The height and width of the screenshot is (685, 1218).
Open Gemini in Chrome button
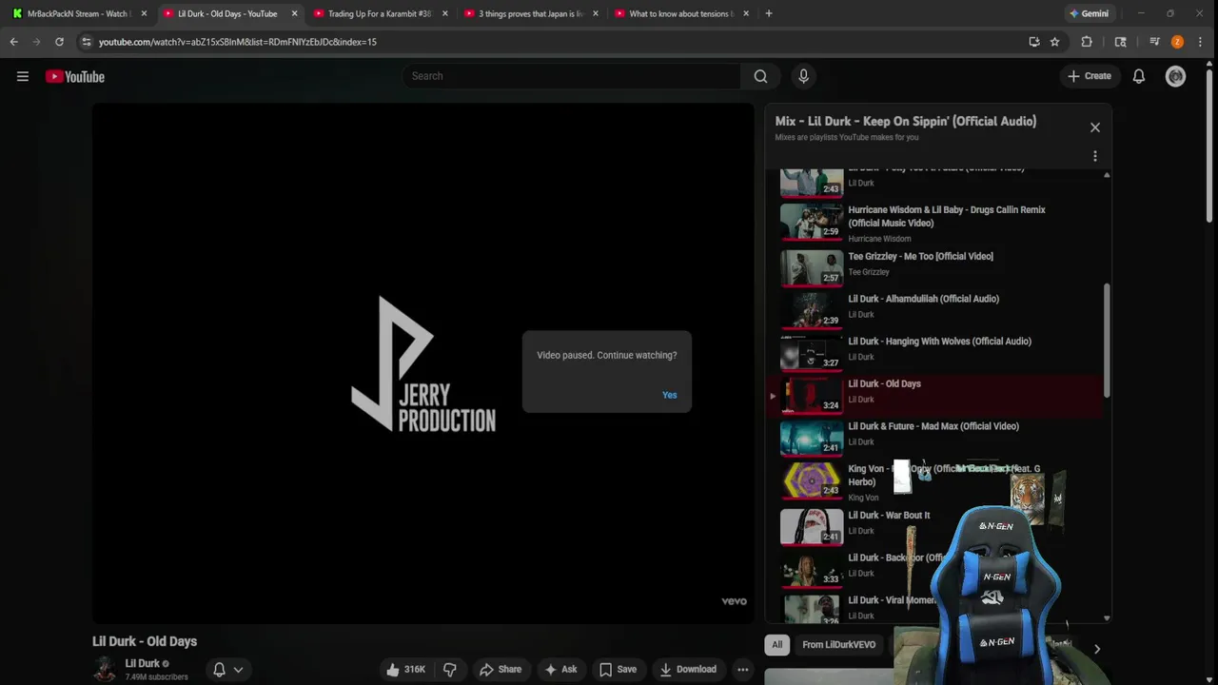(1089, 13)
